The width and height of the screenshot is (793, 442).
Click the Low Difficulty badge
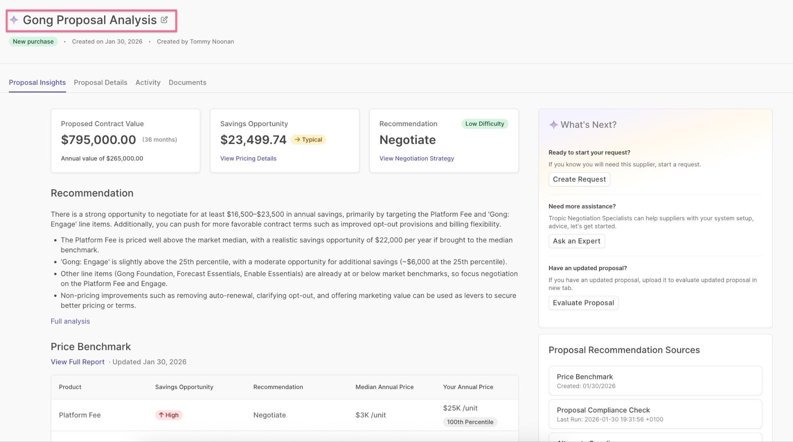point(484,124)
